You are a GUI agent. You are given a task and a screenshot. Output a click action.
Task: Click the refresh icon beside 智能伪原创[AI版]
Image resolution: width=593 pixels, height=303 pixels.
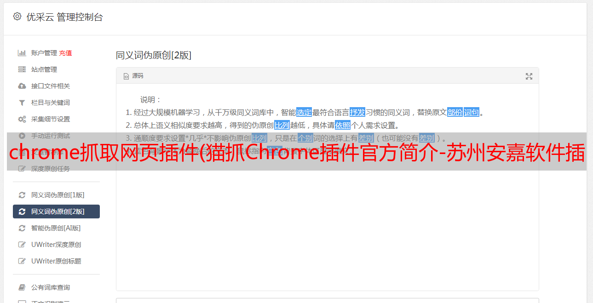22,228
